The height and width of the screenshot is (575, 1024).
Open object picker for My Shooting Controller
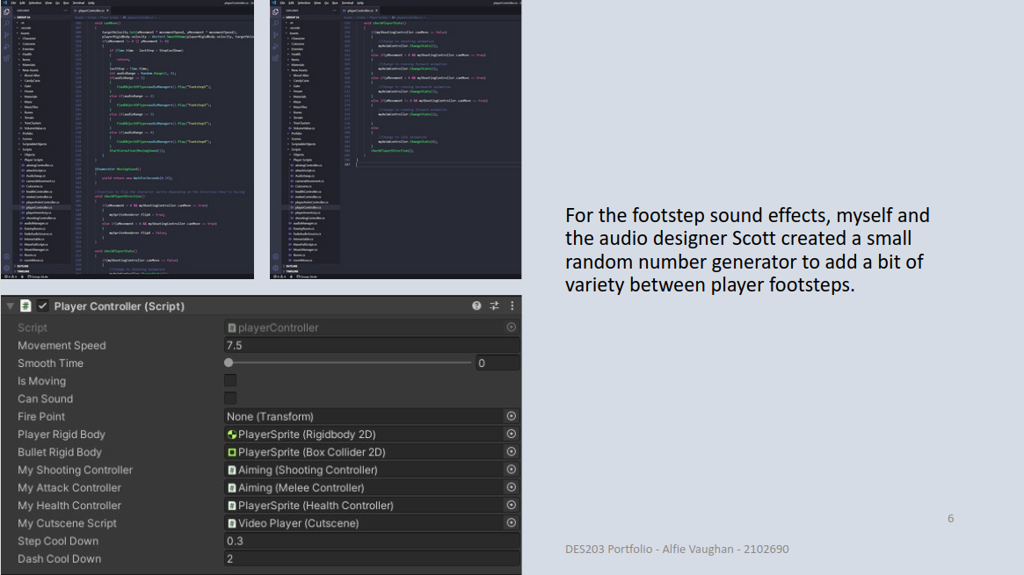tap(512, 470)
